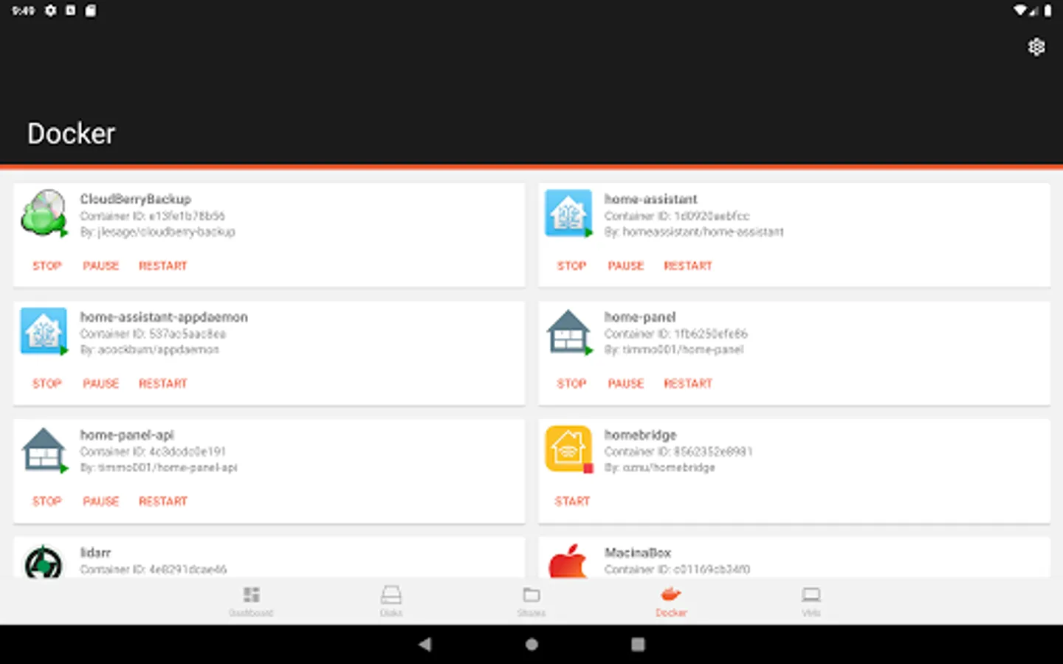Image resolution: width=1063 pixels, height=664 pixels.
Task: Tap the MacinaBox apple icon
Action: pos(568,562)
